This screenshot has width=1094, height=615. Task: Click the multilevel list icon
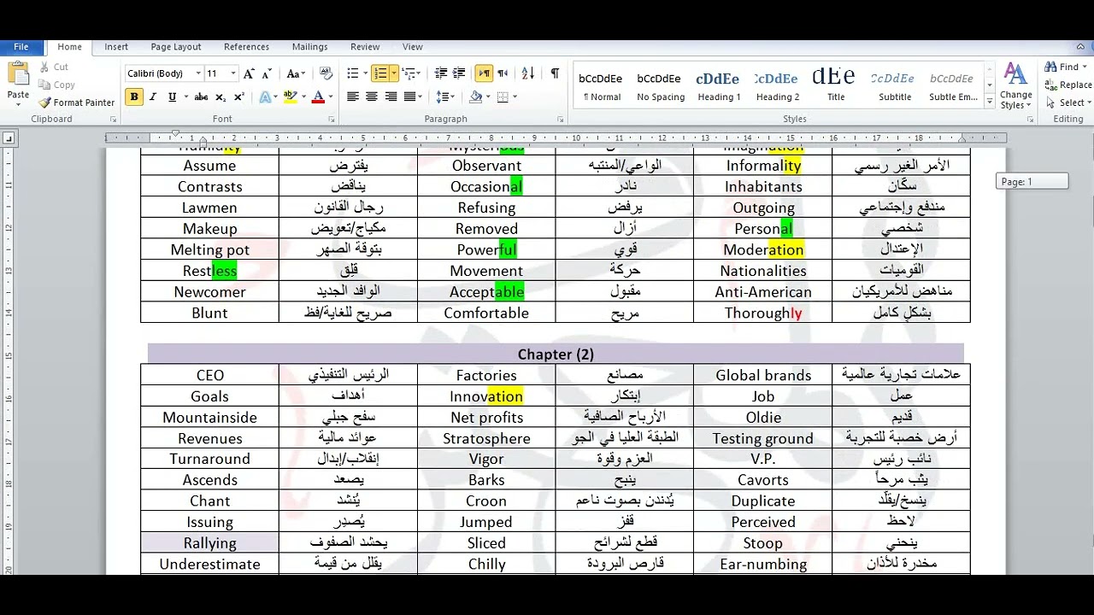coord(409,74)
